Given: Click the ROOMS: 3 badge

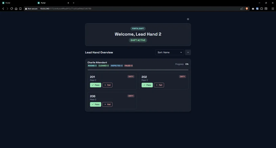Looking at the screenshot, I should [92, 66].
